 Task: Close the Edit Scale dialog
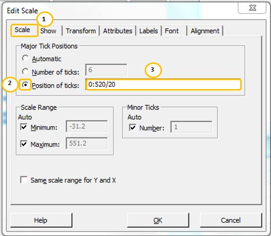[252, 8]
